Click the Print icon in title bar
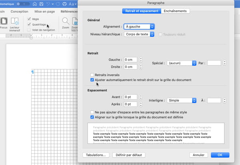The image size is (240, 165). click(x=64, y=4)
